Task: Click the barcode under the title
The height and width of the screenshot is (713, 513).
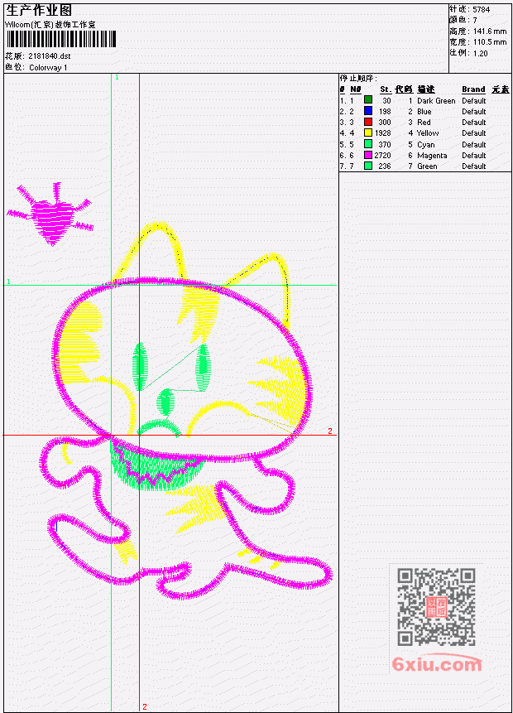Action: [x=61, y=39]
